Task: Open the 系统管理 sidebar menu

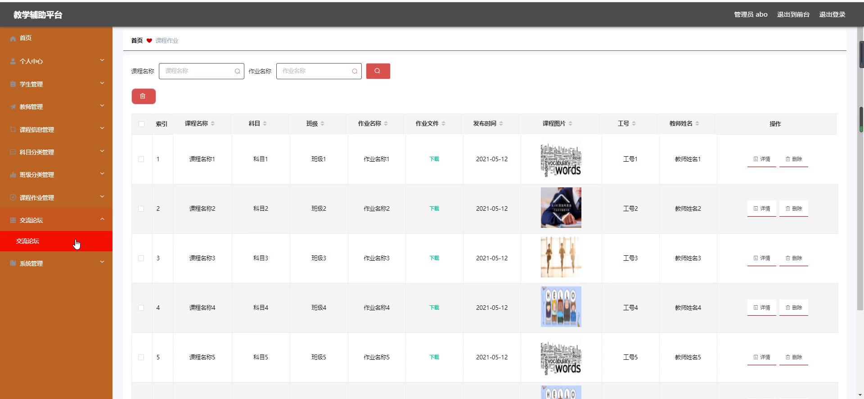Action: (x=56, y=263)
